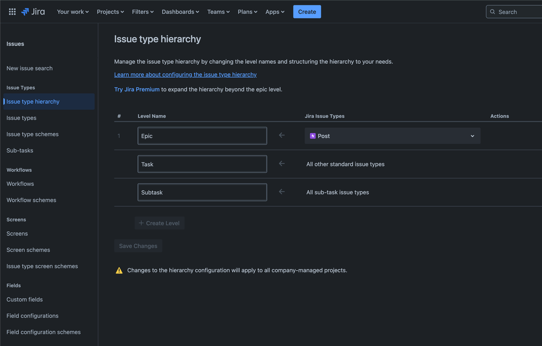Open the Your work menu

coord(73,12)
